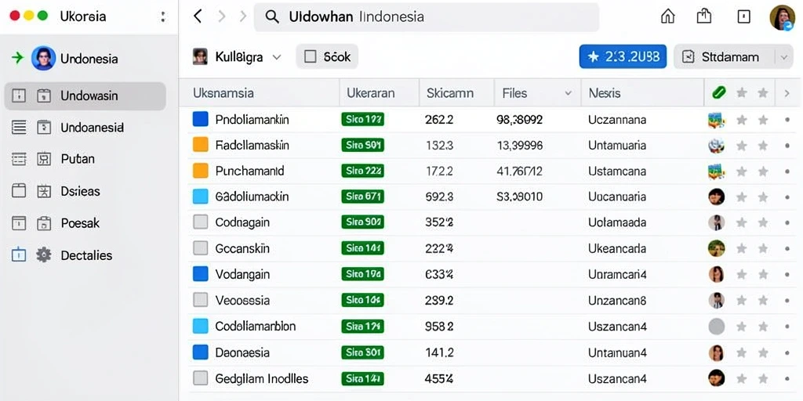The image size is (803, 401).
Task: Click the green paperclip column header icon
Action: 719,92
